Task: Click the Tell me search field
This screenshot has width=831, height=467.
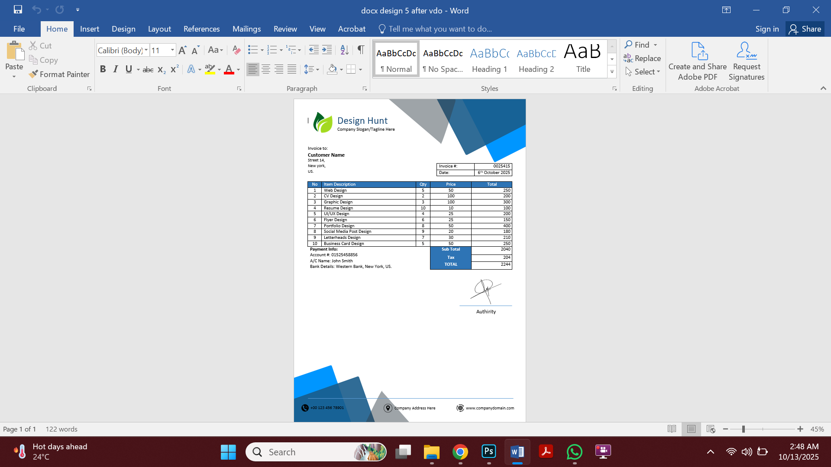Action: point(440,29)
